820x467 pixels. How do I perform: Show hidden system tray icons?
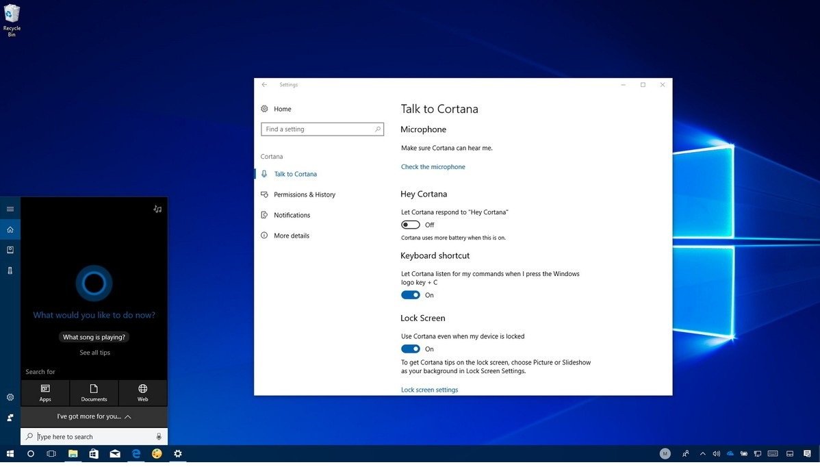(x=702, y=453)
